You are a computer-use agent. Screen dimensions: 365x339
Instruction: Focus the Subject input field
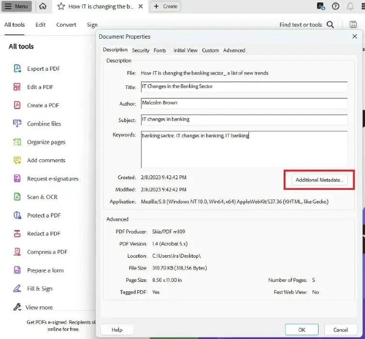pos(244,120)
